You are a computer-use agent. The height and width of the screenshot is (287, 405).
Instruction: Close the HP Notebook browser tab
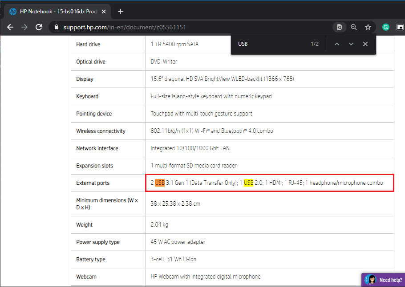(x=104, y=12)
